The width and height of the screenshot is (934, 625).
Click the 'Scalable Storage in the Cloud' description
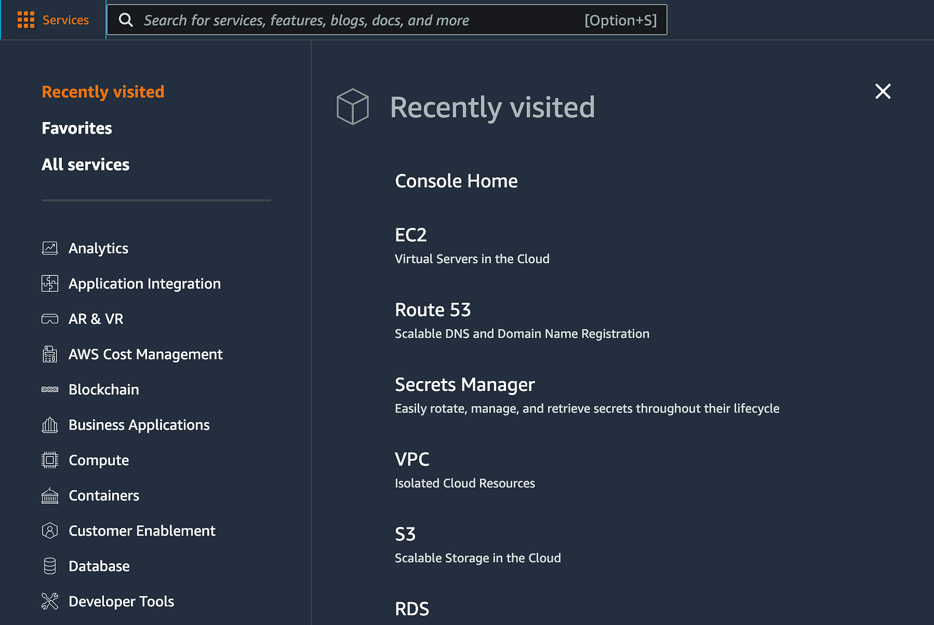[478, 558]
